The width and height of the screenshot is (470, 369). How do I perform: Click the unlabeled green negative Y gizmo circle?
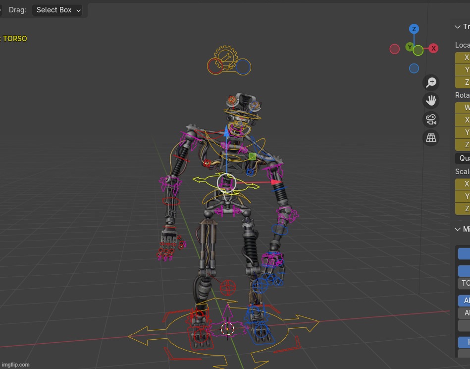[418, 51]
